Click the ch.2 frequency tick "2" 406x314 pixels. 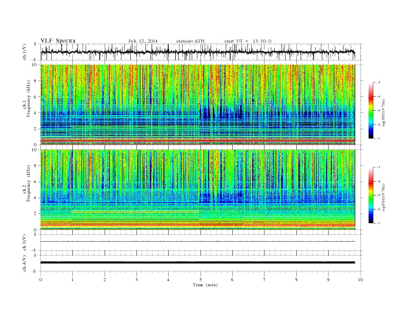pyautogui.click(x=36, y=214)
